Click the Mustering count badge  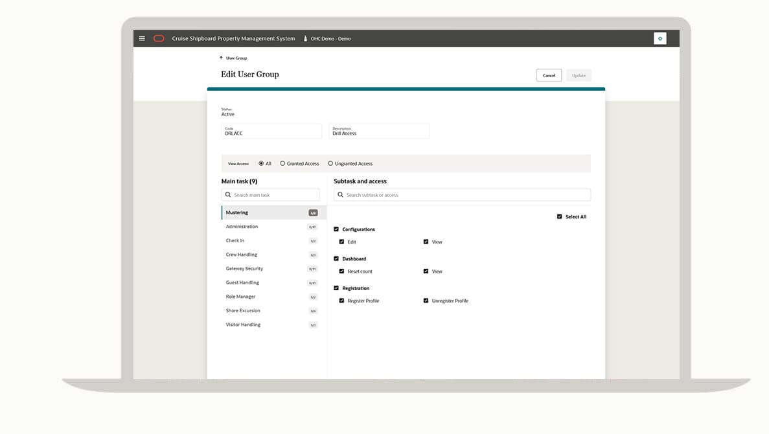[x=313, y=213]
